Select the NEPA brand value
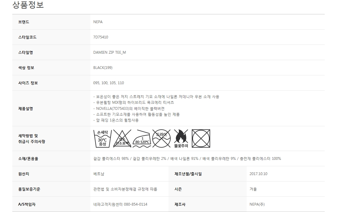Image resolution: width=337 pixels, height=212 pixels. [x=98, y=22]
